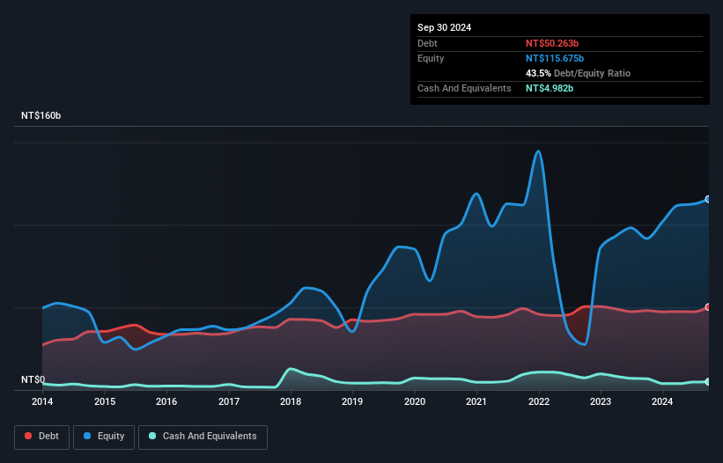Click the NT$160b y-axis label

[41, 115]
